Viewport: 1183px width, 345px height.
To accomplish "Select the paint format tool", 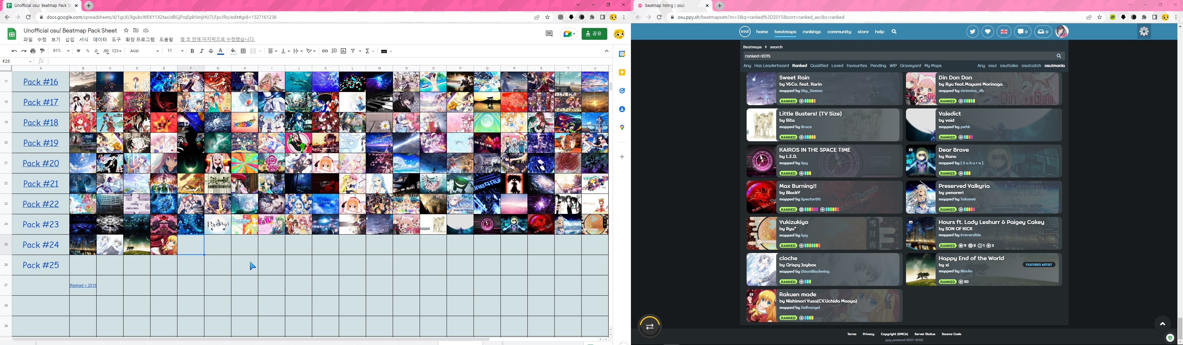I will pos(42,51).
